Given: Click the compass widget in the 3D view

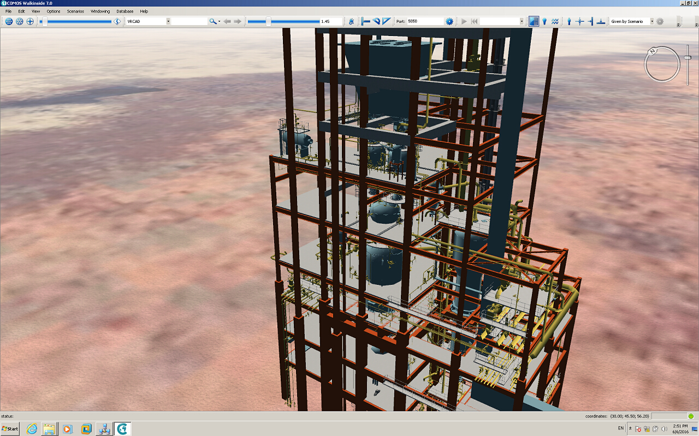Looking at the screenshot, I should point(661,65).
